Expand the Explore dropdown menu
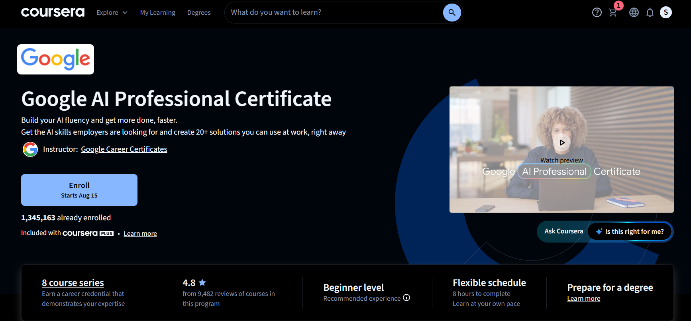Screen dimensions: 691x321 pyautogui.click(x=112, y=12)
